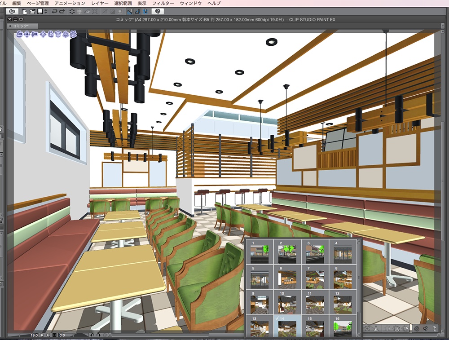Select the object 3D-space rotate icon
The width and height of the screenshot is (449, 340).
66,35
